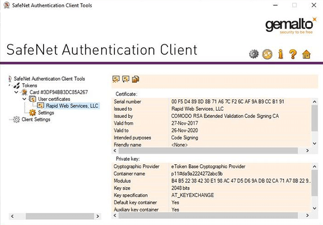Select User certificates tree item

(54, 99)
